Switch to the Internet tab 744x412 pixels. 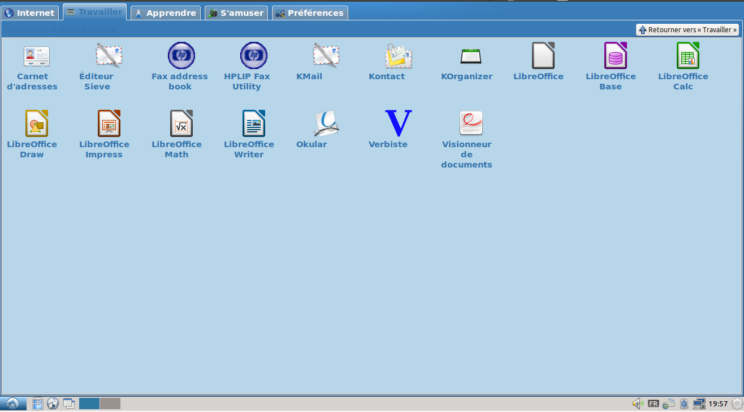pyautogui.click(x=30, y=12)
